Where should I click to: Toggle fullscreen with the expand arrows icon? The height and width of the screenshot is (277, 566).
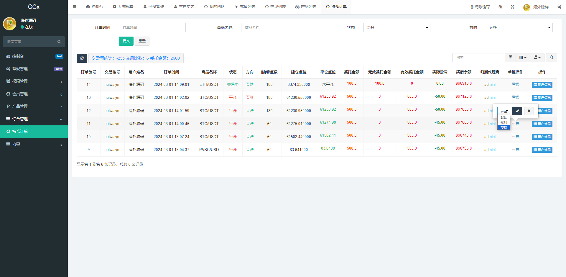512,7
